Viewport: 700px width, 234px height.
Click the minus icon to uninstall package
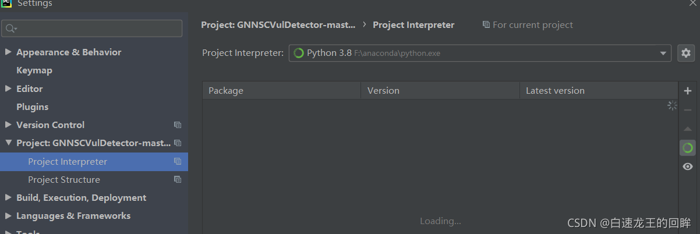[x=688, y=110]
